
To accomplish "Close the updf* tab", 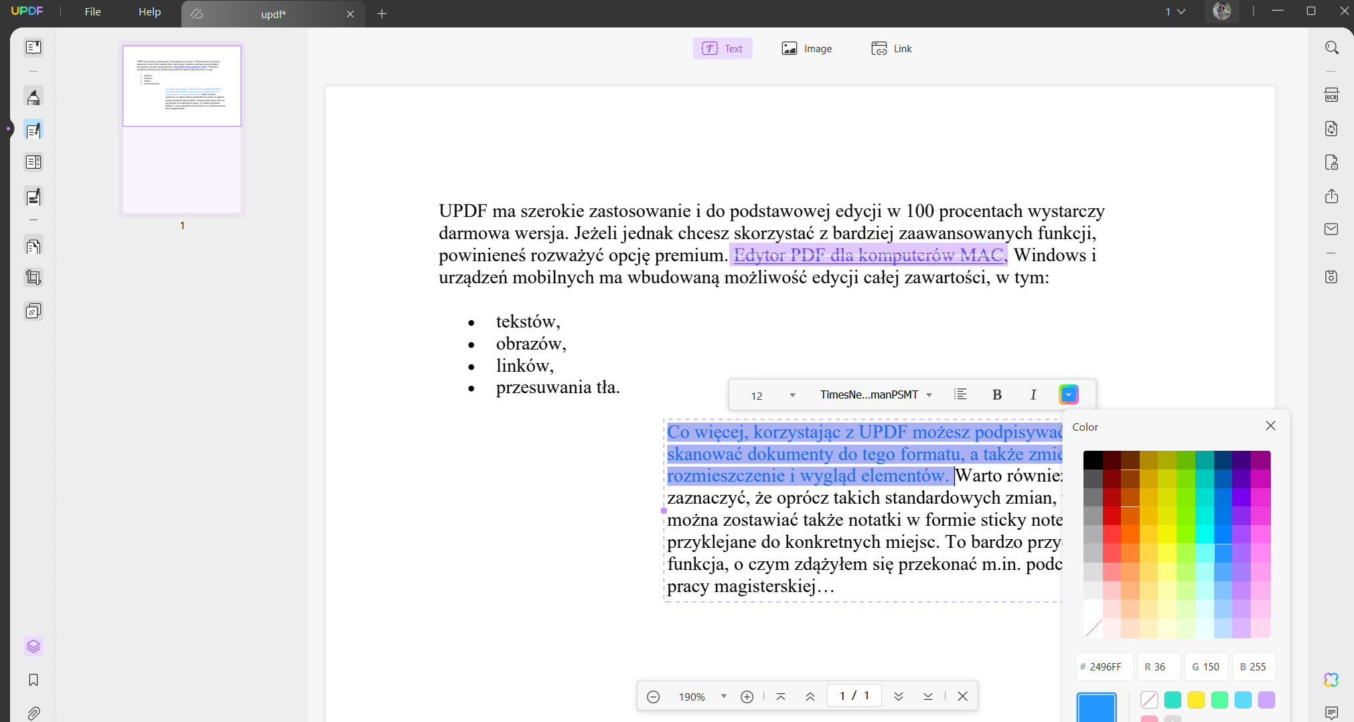I will click(350, 14).
